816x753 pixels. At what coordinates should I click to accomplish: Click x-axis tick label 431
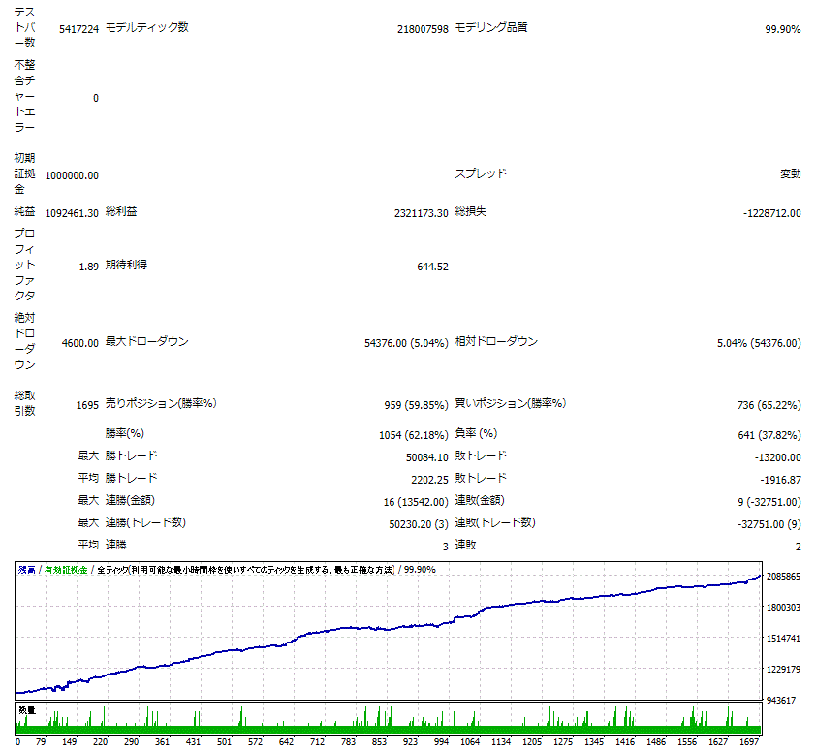click(x=193, y=742)
